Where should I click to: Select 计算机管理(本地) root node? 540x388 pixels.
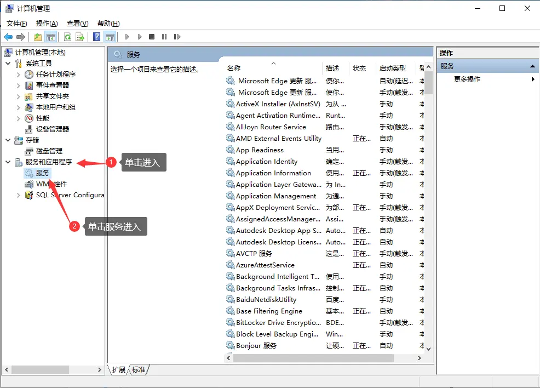[41, 53]
